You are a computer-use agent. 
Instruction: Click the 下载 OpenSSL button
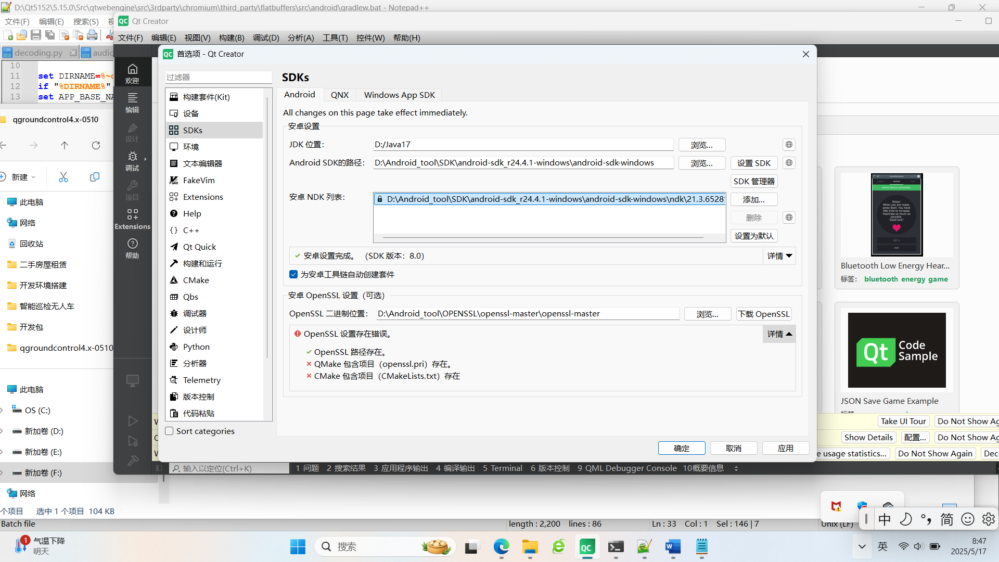(763, 314)
